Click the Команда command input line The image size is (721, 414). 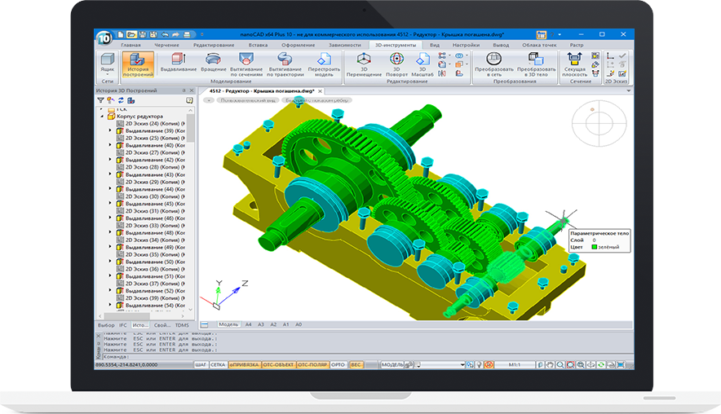[x=368, y=357]
